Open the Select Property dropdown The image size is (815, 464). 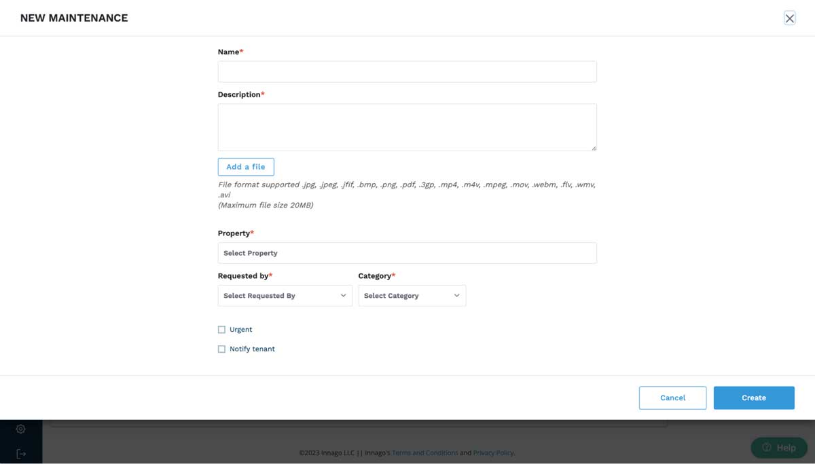click(x=407, y=252)
